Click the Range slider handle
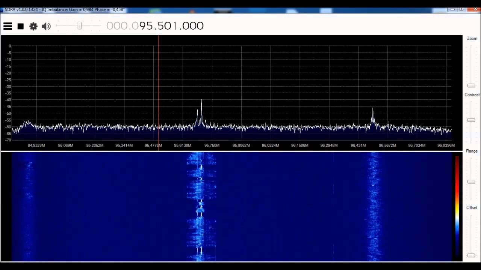The image size is (481, 270). [x=471, y=181]
